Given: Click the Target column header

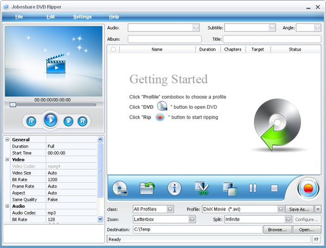Looking at the screenshot, I should tap(258, 49).
